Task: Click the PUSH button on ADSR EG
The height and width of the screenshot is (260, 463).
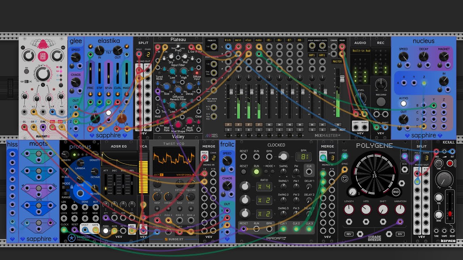Action: tap(106, 230)
